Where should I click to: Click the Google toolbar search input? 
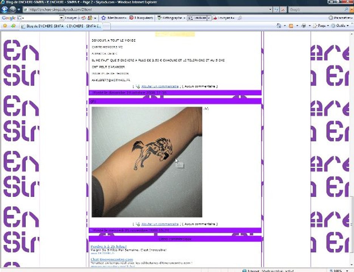point(39,18)
